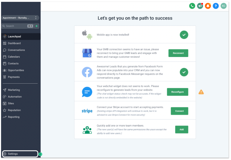Open the orange notifications bell
The image size is (231, 160).
point(208,6)
